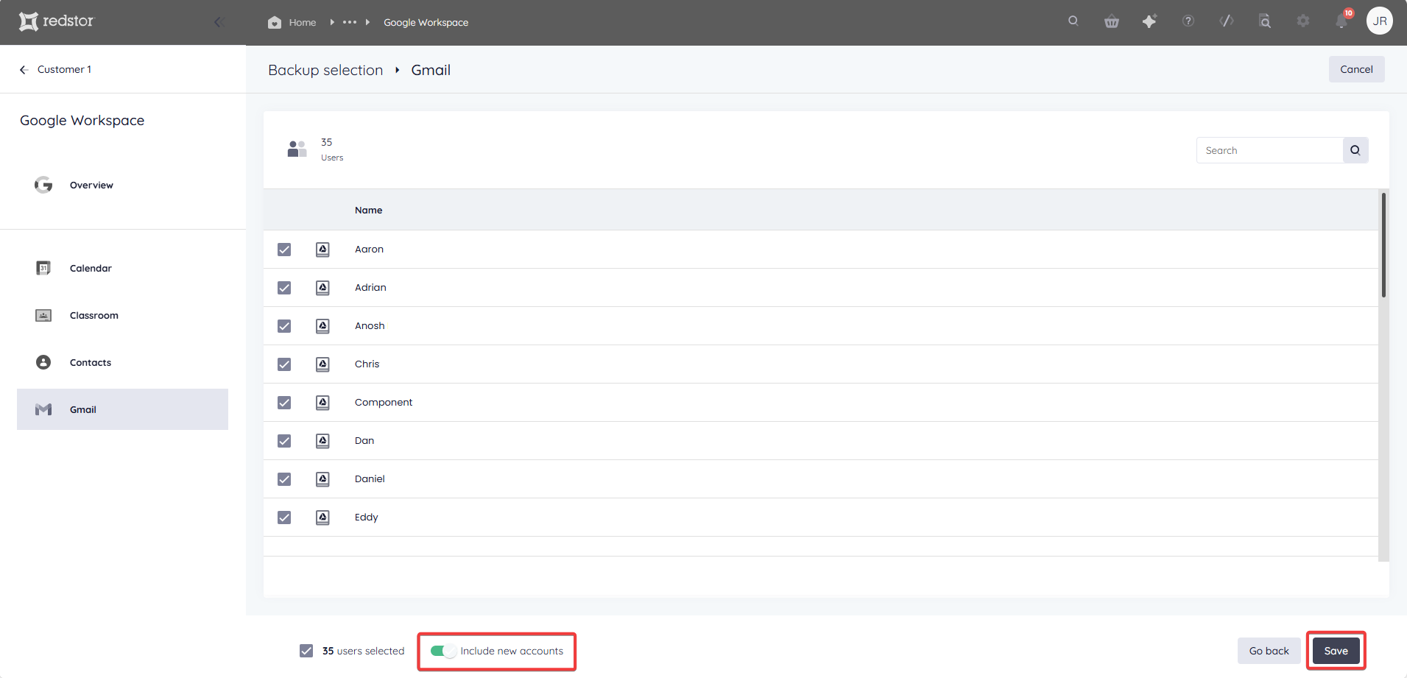Click the name Aaron in list
1407x678 pixels.
369,249
